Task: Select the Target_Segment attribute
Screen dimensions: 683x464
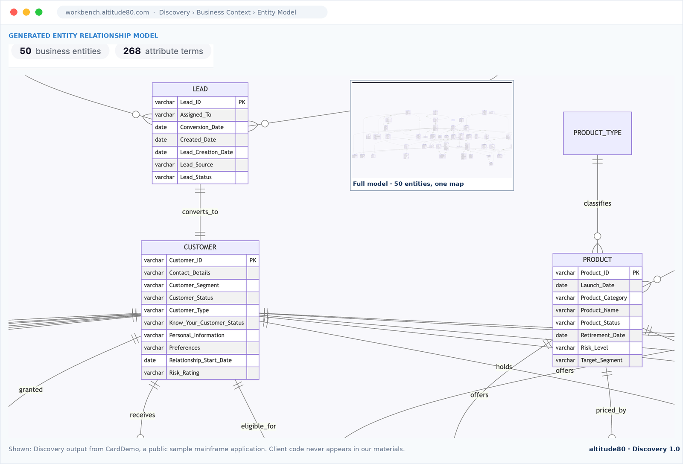Action: (x=597, y=360)
